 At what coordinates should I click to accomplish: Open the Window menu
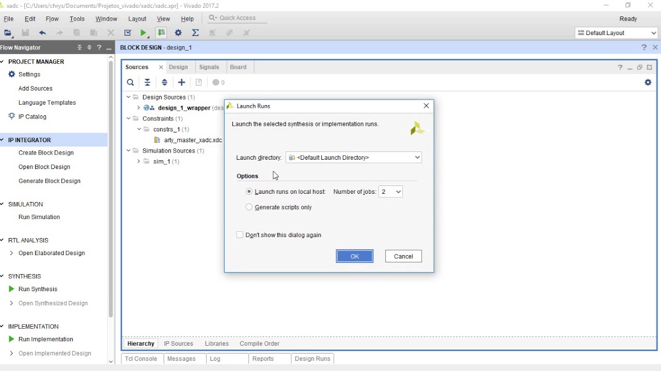tap(106, 19)
